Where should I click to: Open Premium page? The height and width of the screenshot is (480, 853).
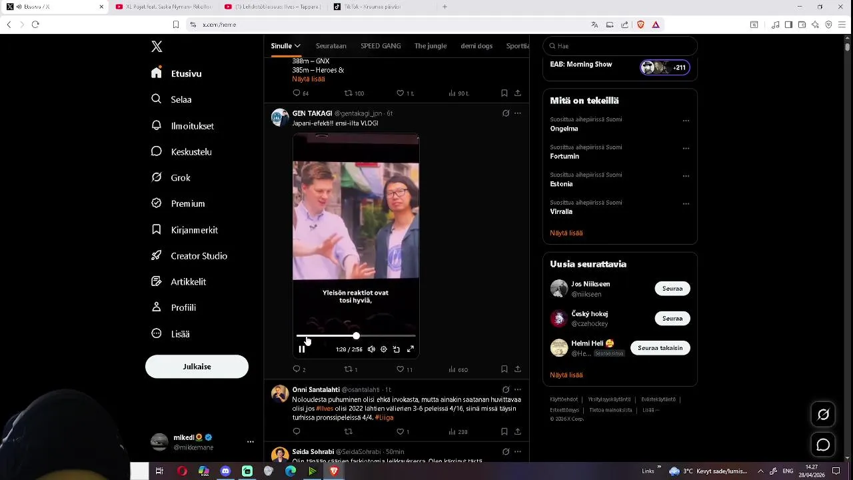pos(178,203)
